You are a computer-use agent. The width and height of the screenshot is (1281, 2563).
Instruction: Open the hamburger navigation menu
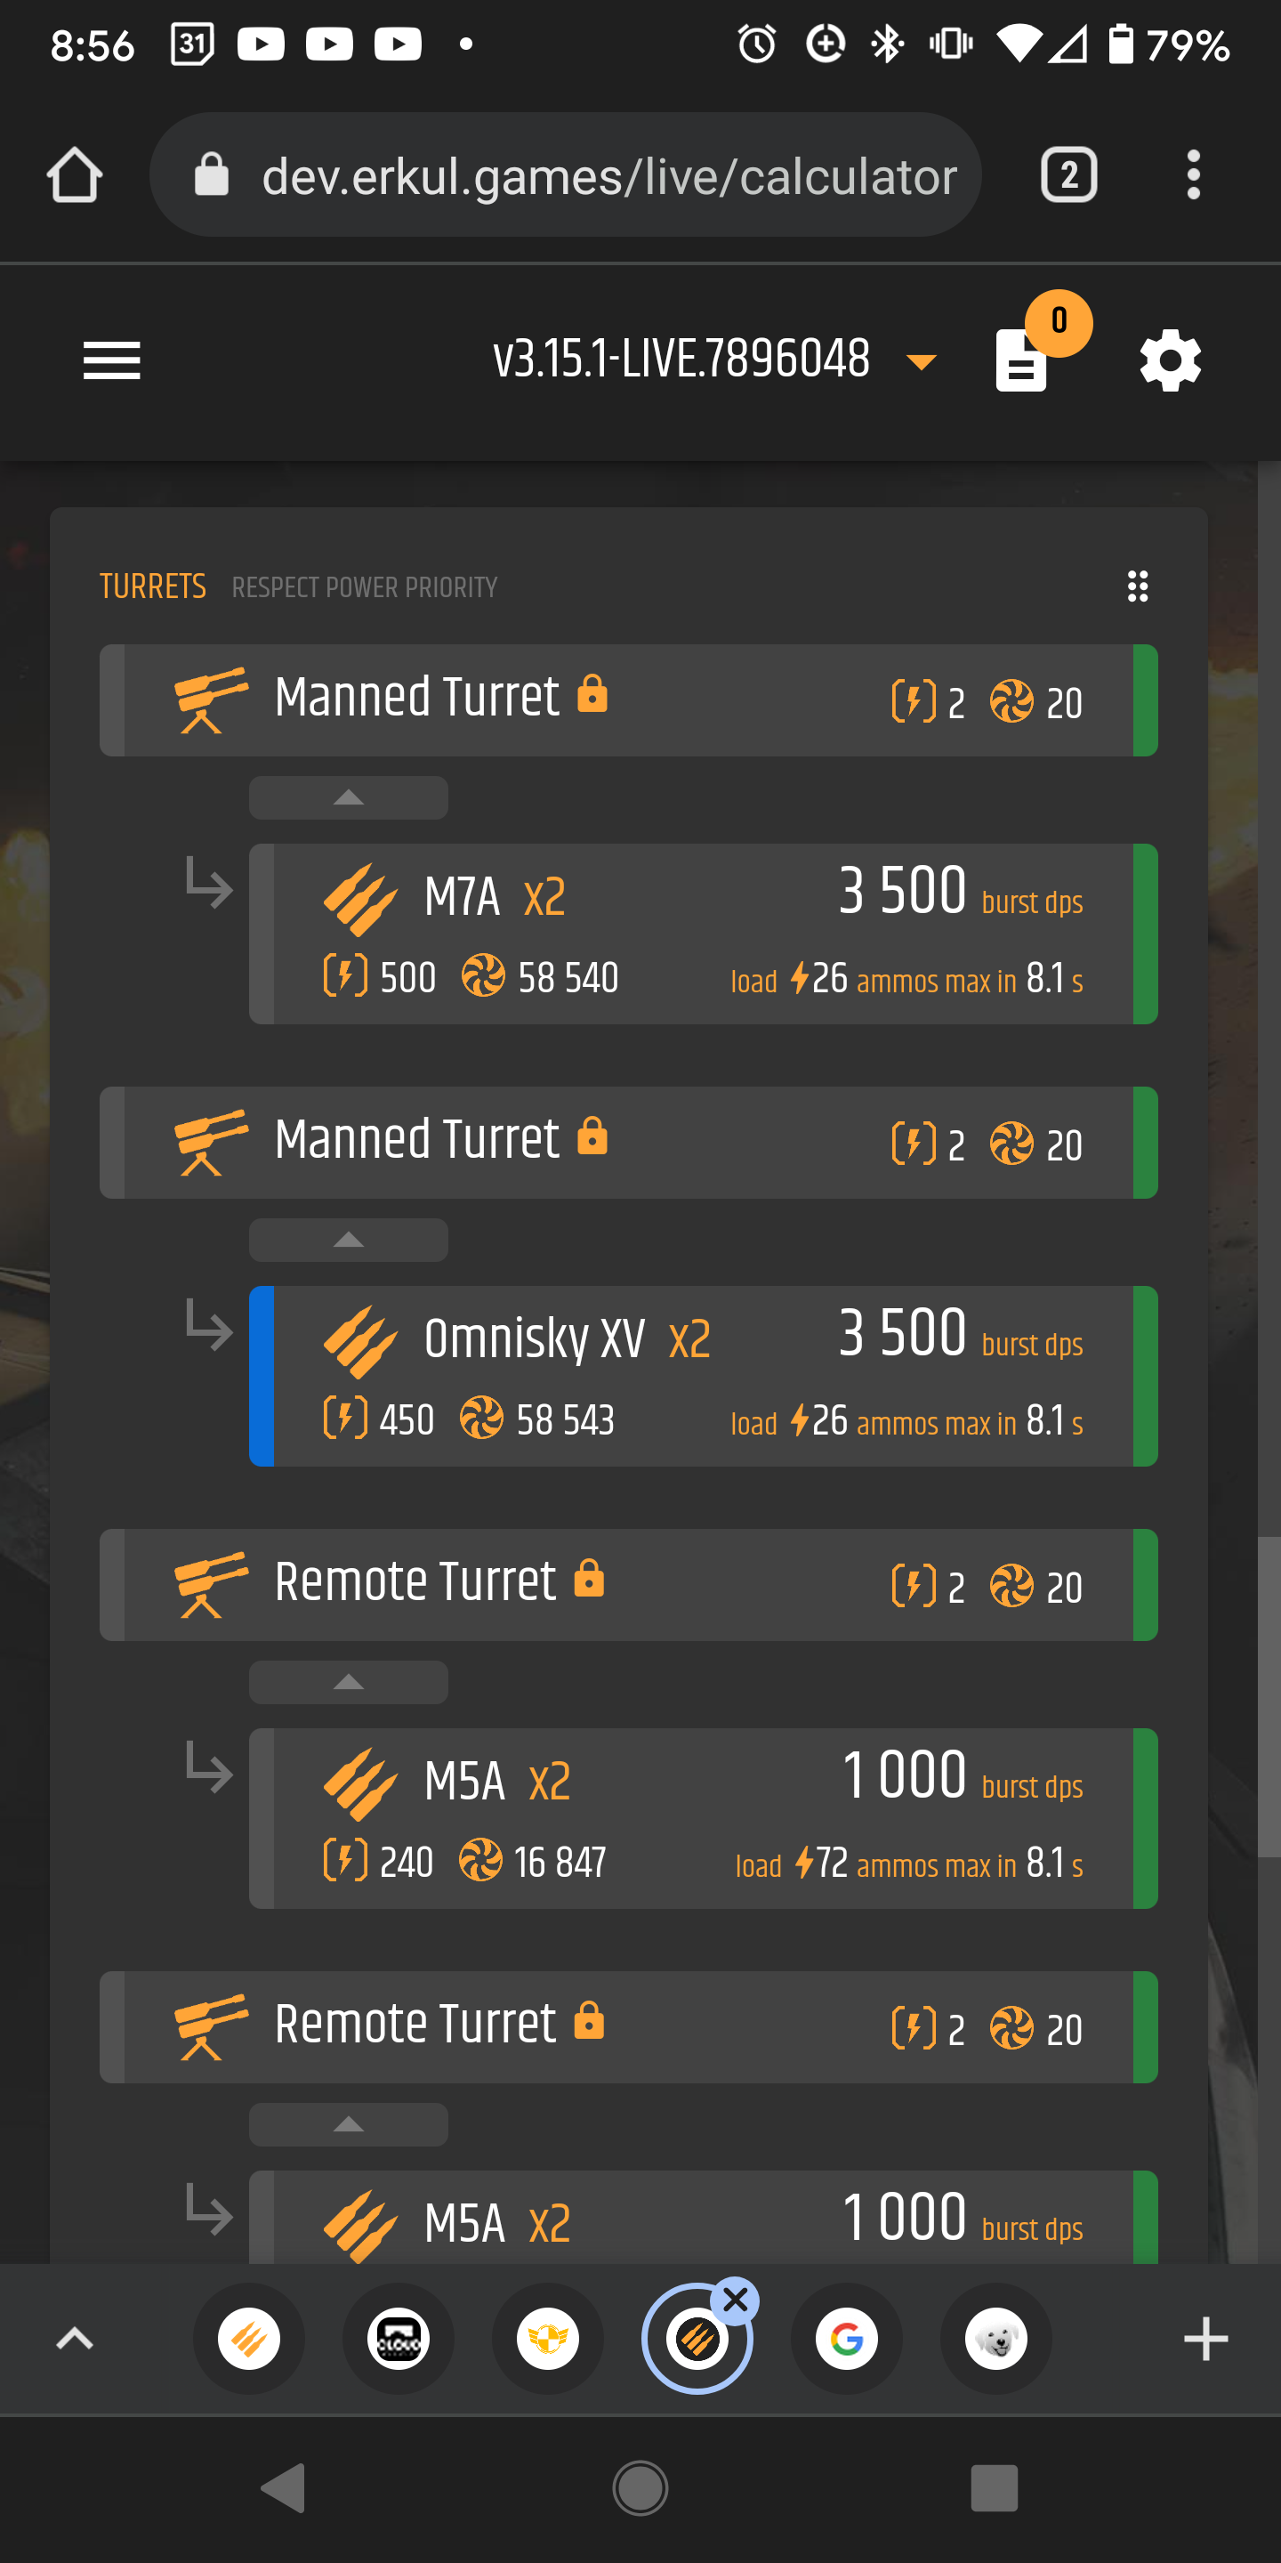[111, 360]
